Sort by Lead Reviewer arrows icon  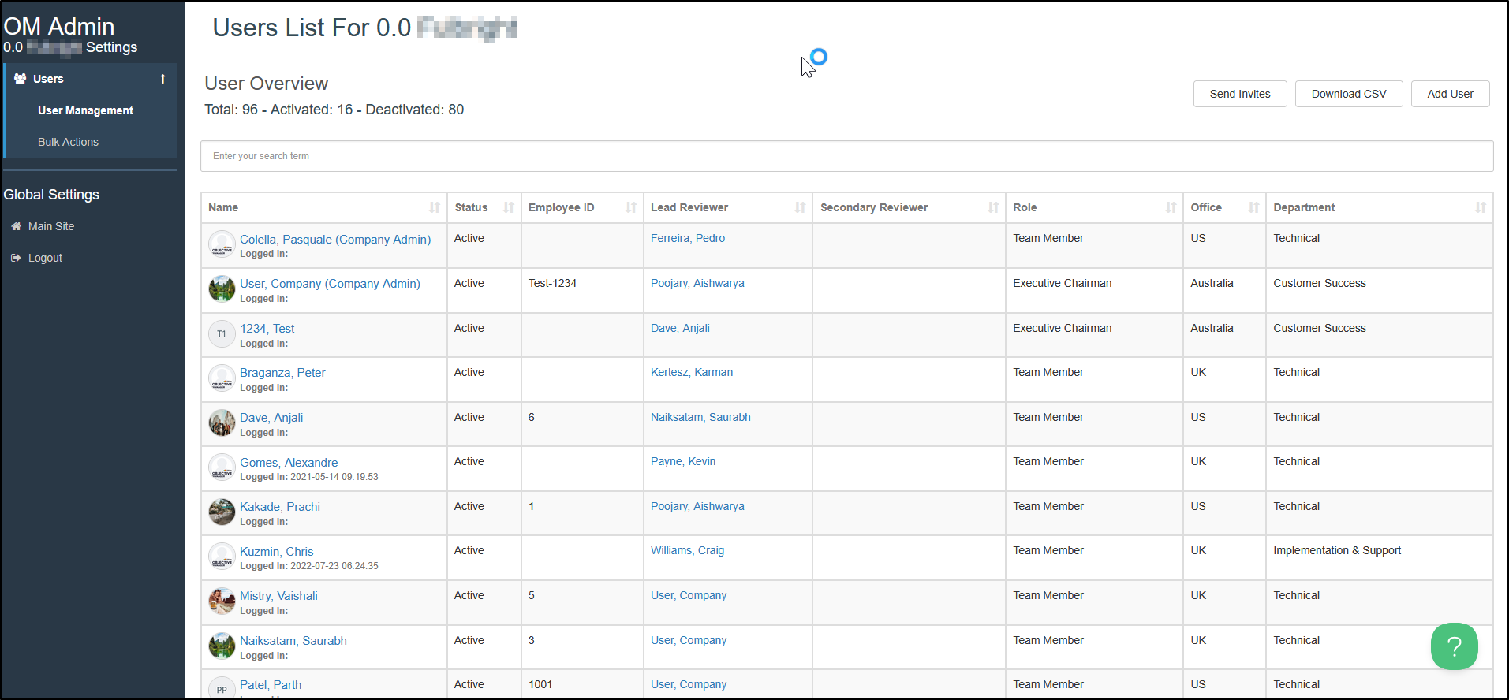coord(801,207)
